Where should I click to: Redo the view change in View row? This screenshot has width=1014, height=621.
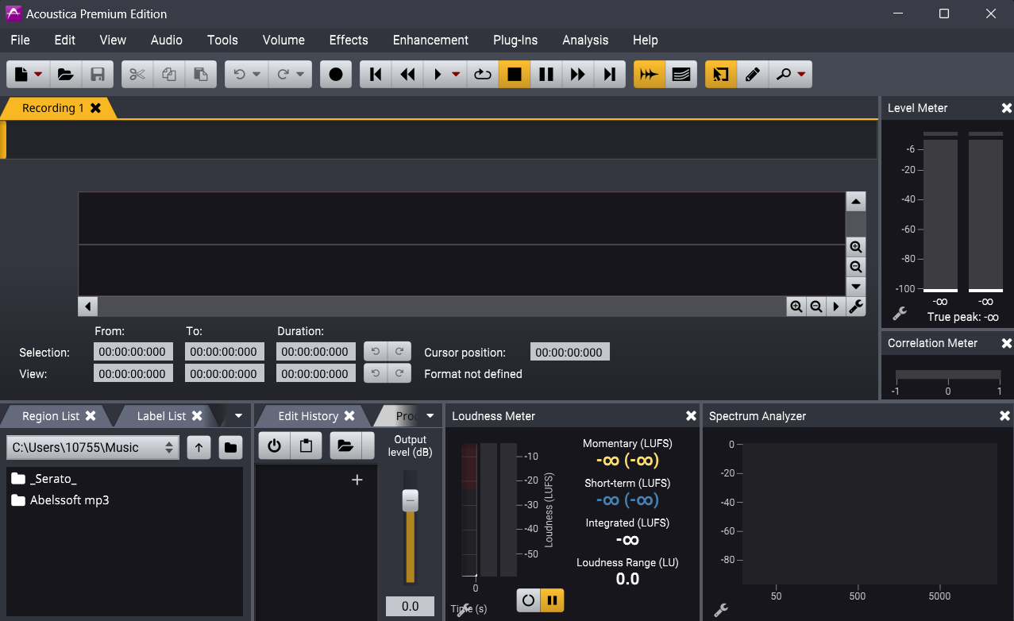coord(399,374)
